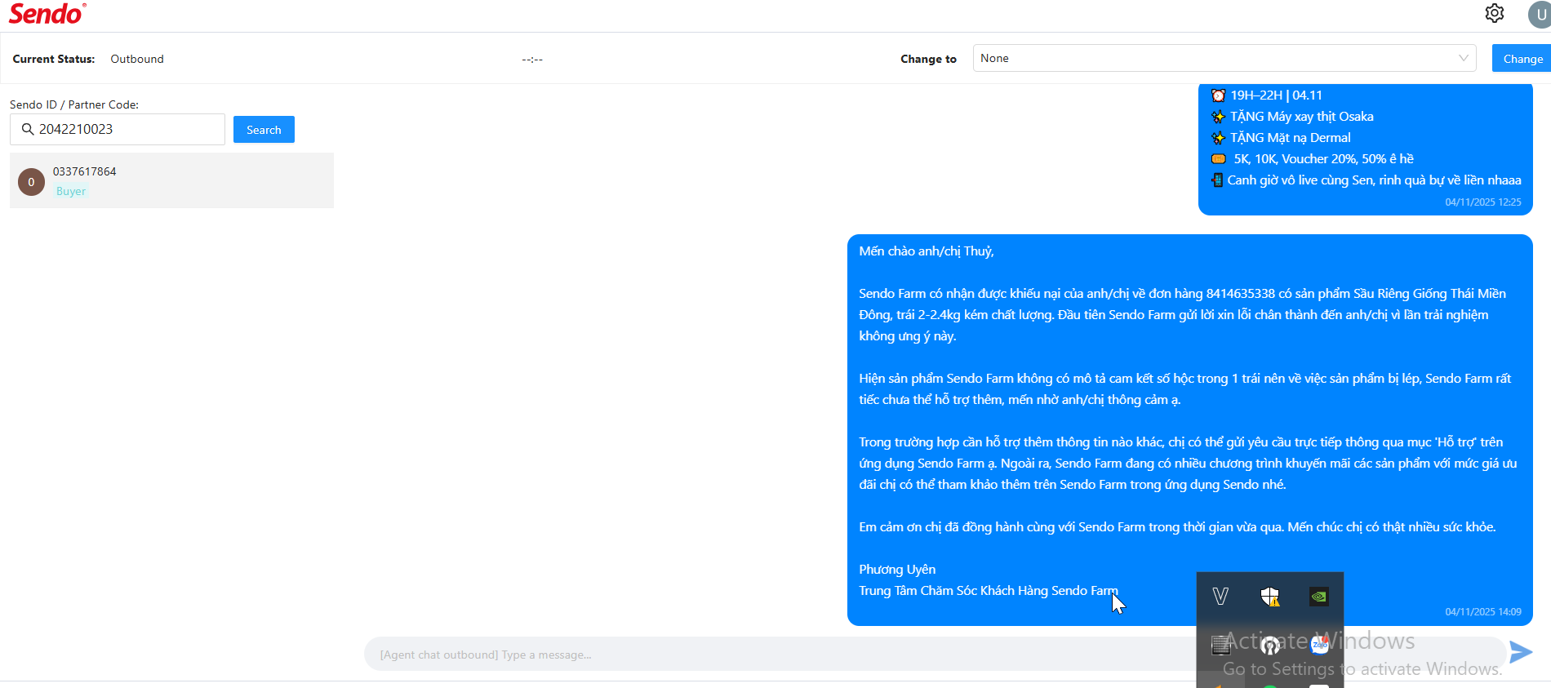Open the settings gear icon
The image size is (1551, 688).
coord(1495,13)
